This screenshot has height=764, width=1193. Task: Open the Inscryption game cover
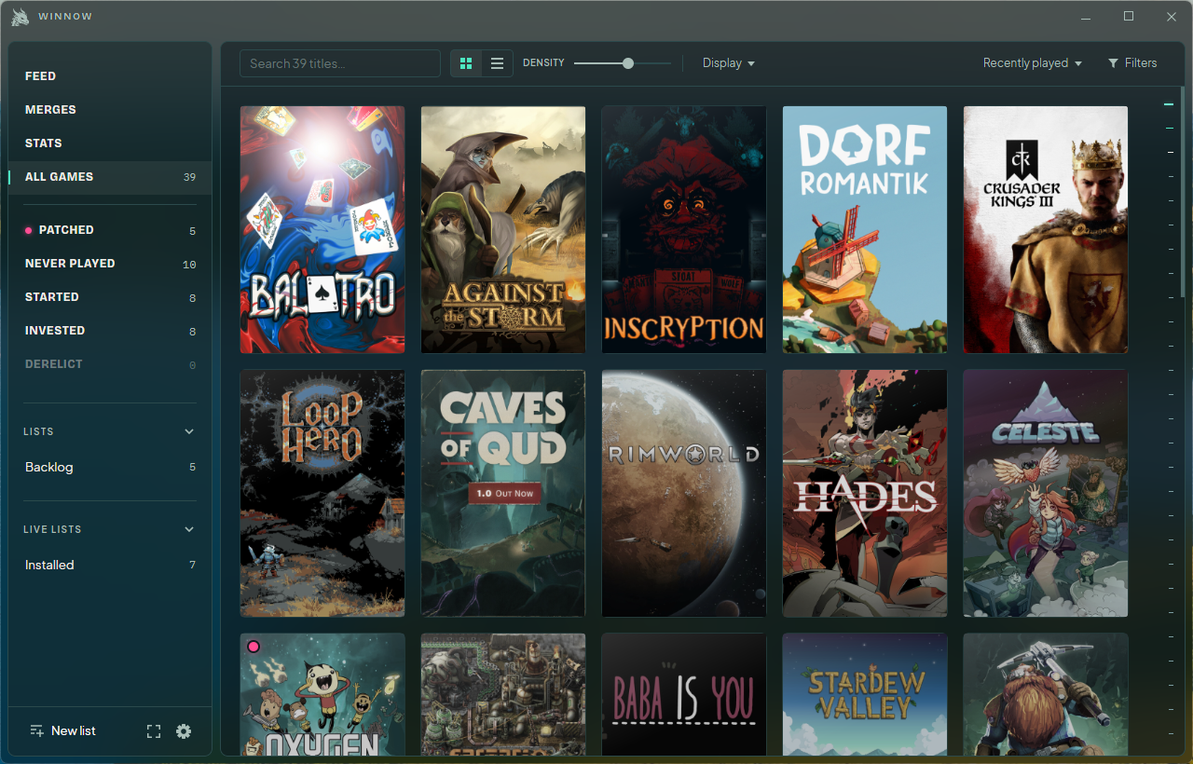pyautogui.click(x=684, y=229)
